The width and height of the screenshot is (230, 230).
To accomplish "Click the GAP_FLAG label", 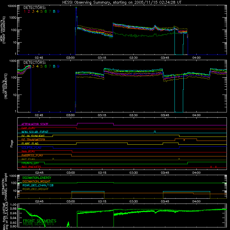I will click(x=28, y=128).
